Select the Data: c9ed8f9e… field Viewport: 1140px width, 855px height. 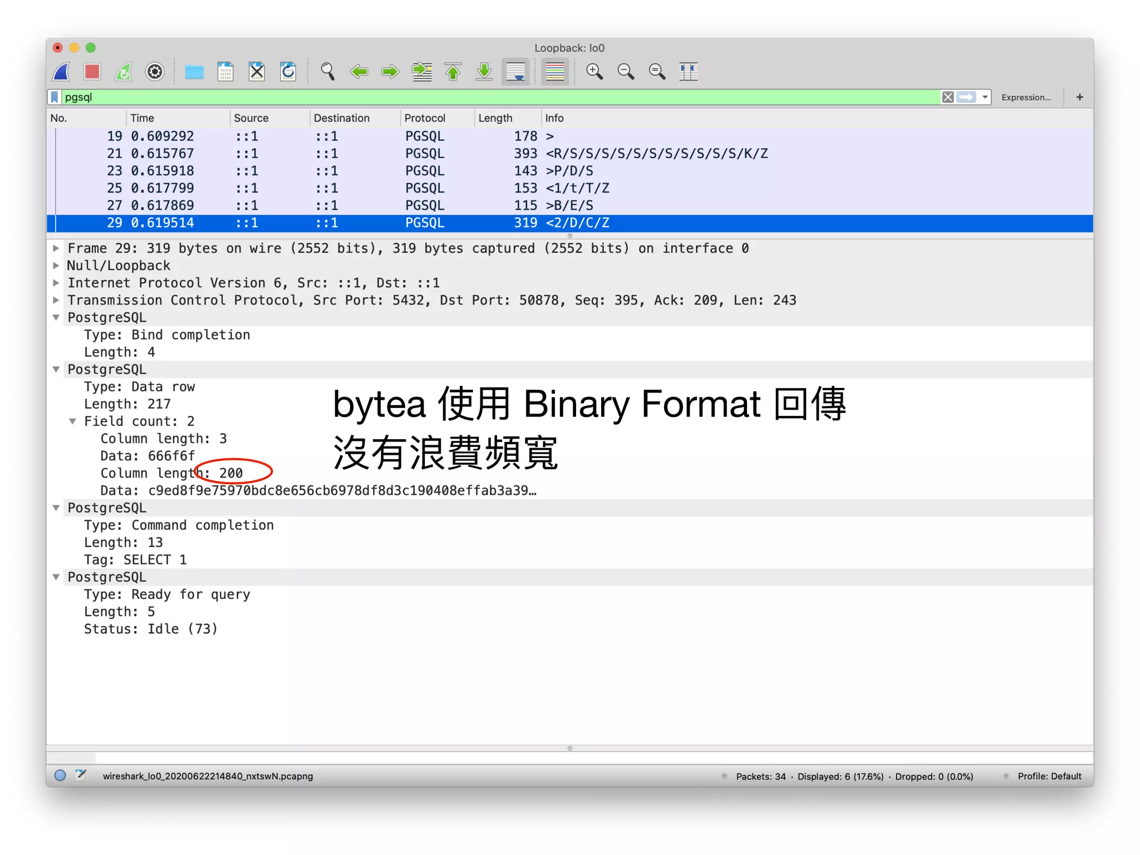pyautogui.click(x=318, y=490)
